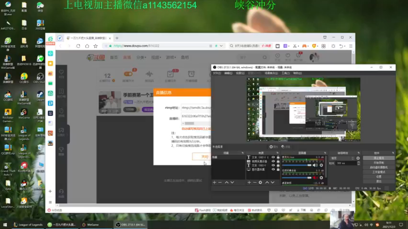Open the shield security icon in browser toolbar
Screen dimensions: 408x229
pos(314,46)
